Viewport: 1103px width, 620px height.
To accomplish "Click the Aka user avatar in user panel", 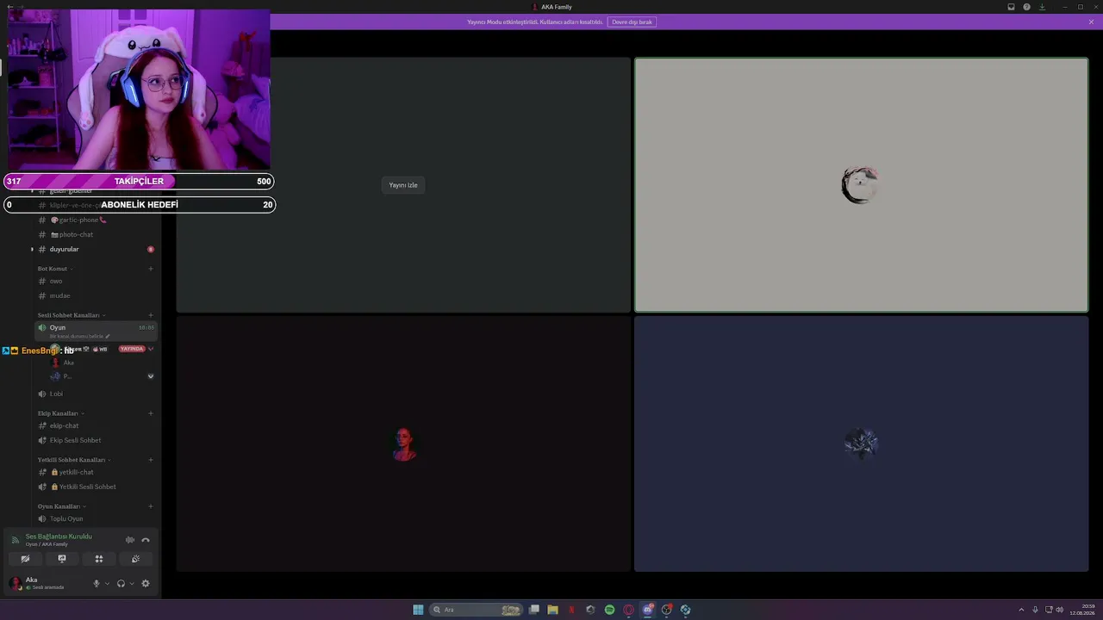I will 15,583.
